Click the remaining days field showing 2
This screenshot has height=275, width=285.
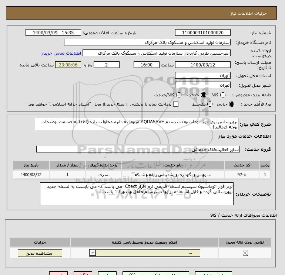coord(107,65)
